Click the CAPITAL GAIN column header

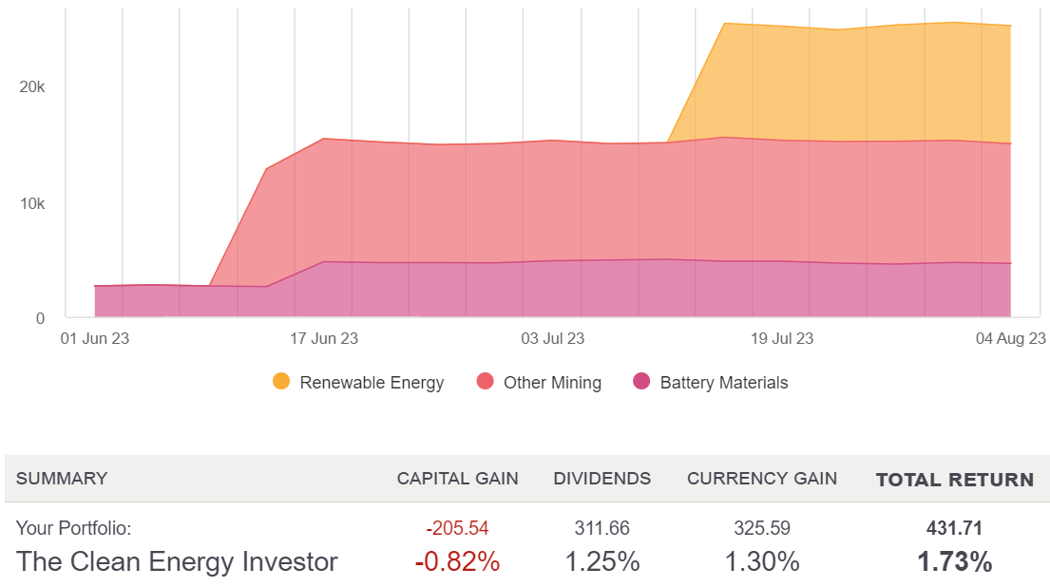pyautogui.click(x=458, y=479)
